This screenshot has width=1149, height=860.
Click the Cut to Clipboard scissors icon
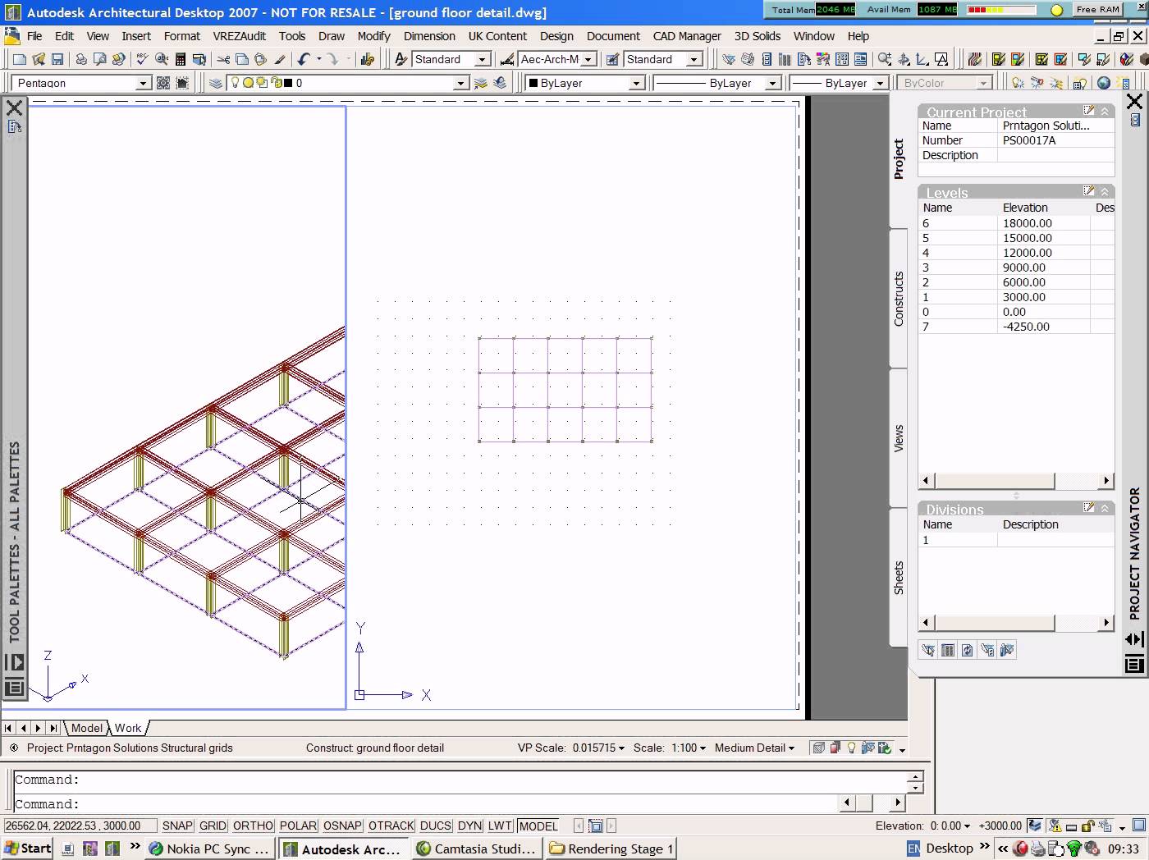coord(223,58)
